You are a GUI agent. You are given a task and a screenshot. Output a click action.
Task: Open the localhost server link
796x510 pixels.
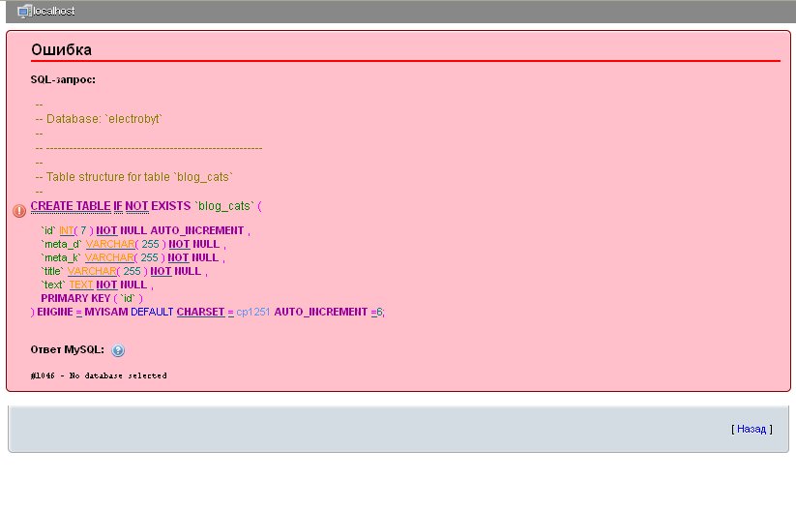click(54, 12)
